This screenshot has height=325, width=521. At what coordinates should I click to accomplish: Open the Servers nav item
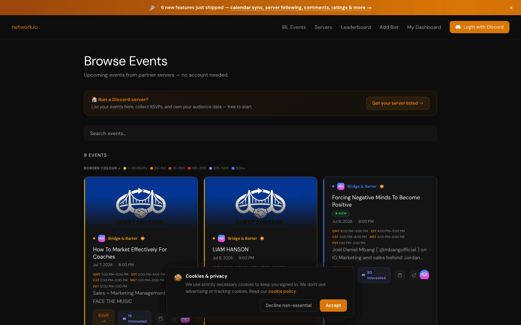pyautogui.click(x=323, y=27)
